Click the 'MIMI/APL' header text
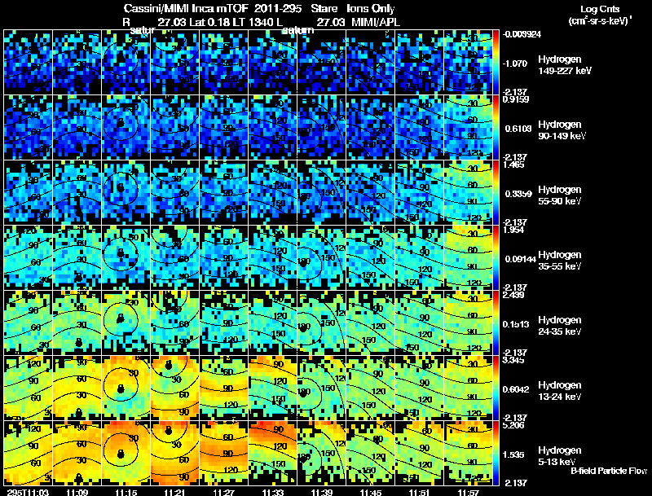The width and height of the screenshot is (652, 496). (376, 22)
